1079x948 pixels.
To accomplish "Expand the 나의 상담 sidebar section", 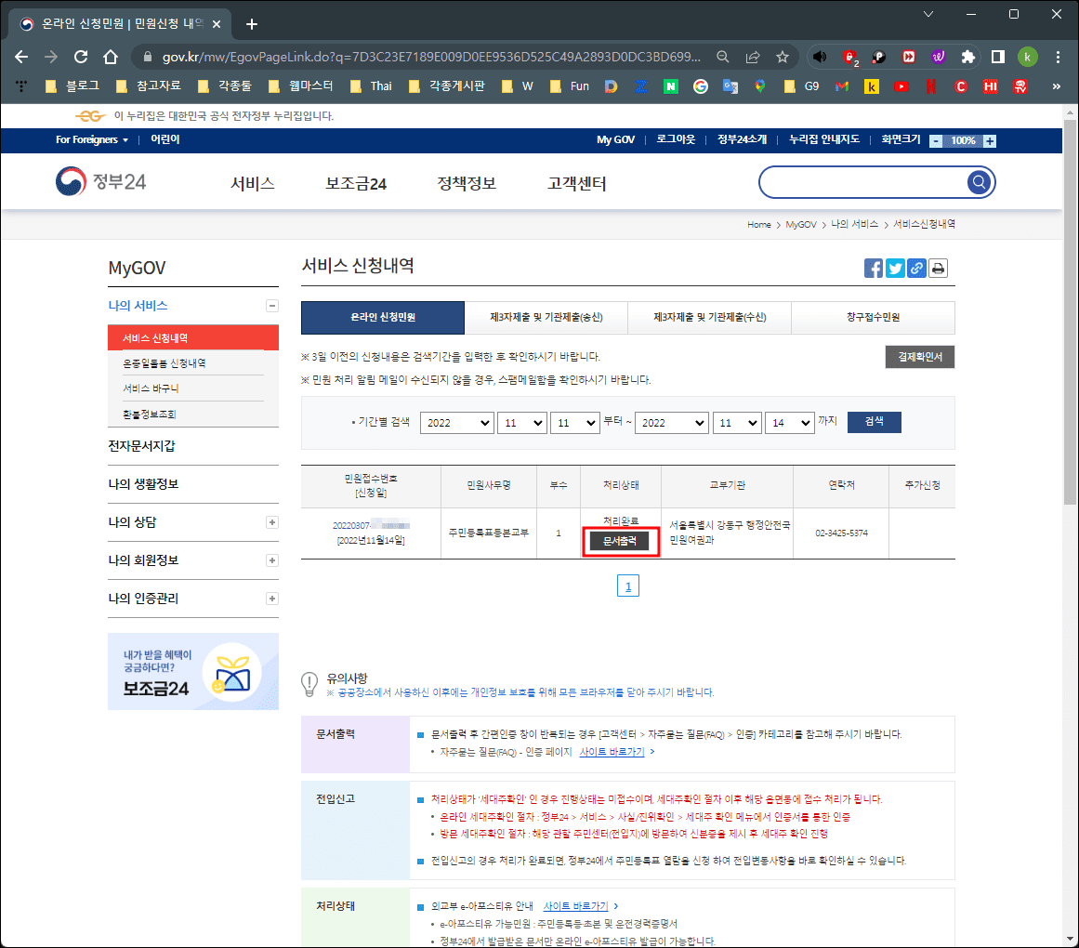I will tap(271, 520).
